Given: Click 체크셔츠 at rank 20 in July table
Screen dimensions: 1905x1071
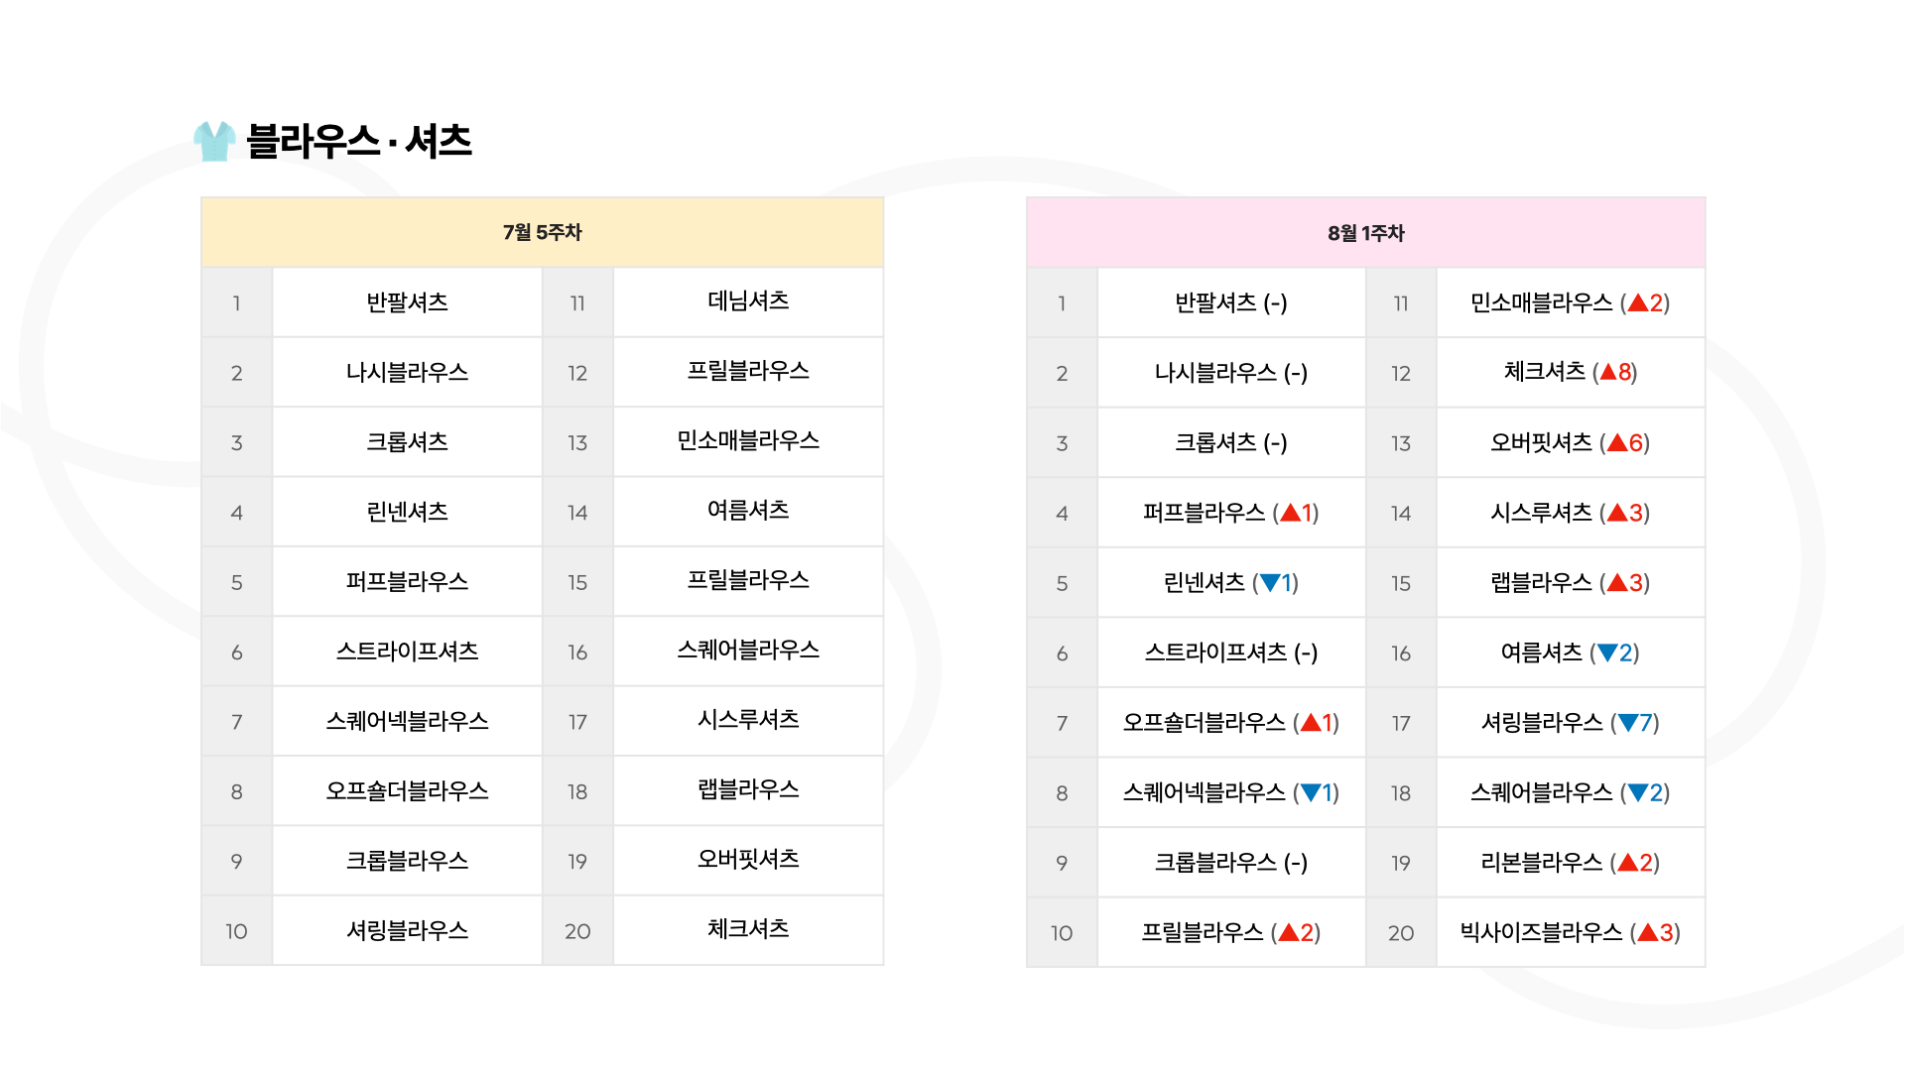Looking at the screenshot, I should (x=748, y=929).
